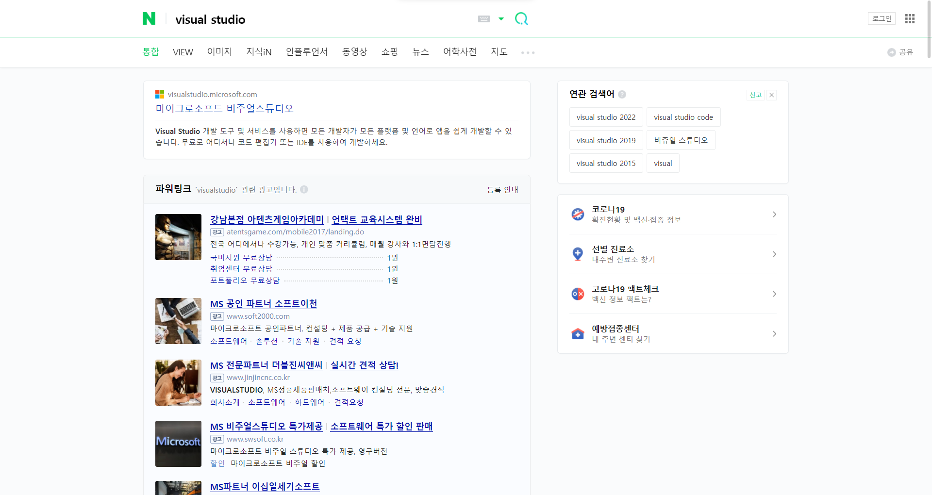Click the green magnifier search icon
The image size is (932, 495).
(521, 19)
